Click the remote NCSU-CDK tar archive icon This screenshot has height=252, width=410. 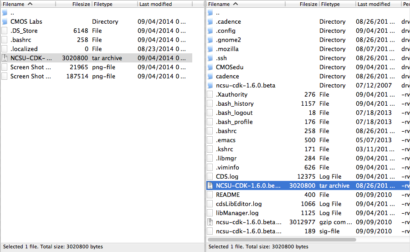tap(210, 185)
